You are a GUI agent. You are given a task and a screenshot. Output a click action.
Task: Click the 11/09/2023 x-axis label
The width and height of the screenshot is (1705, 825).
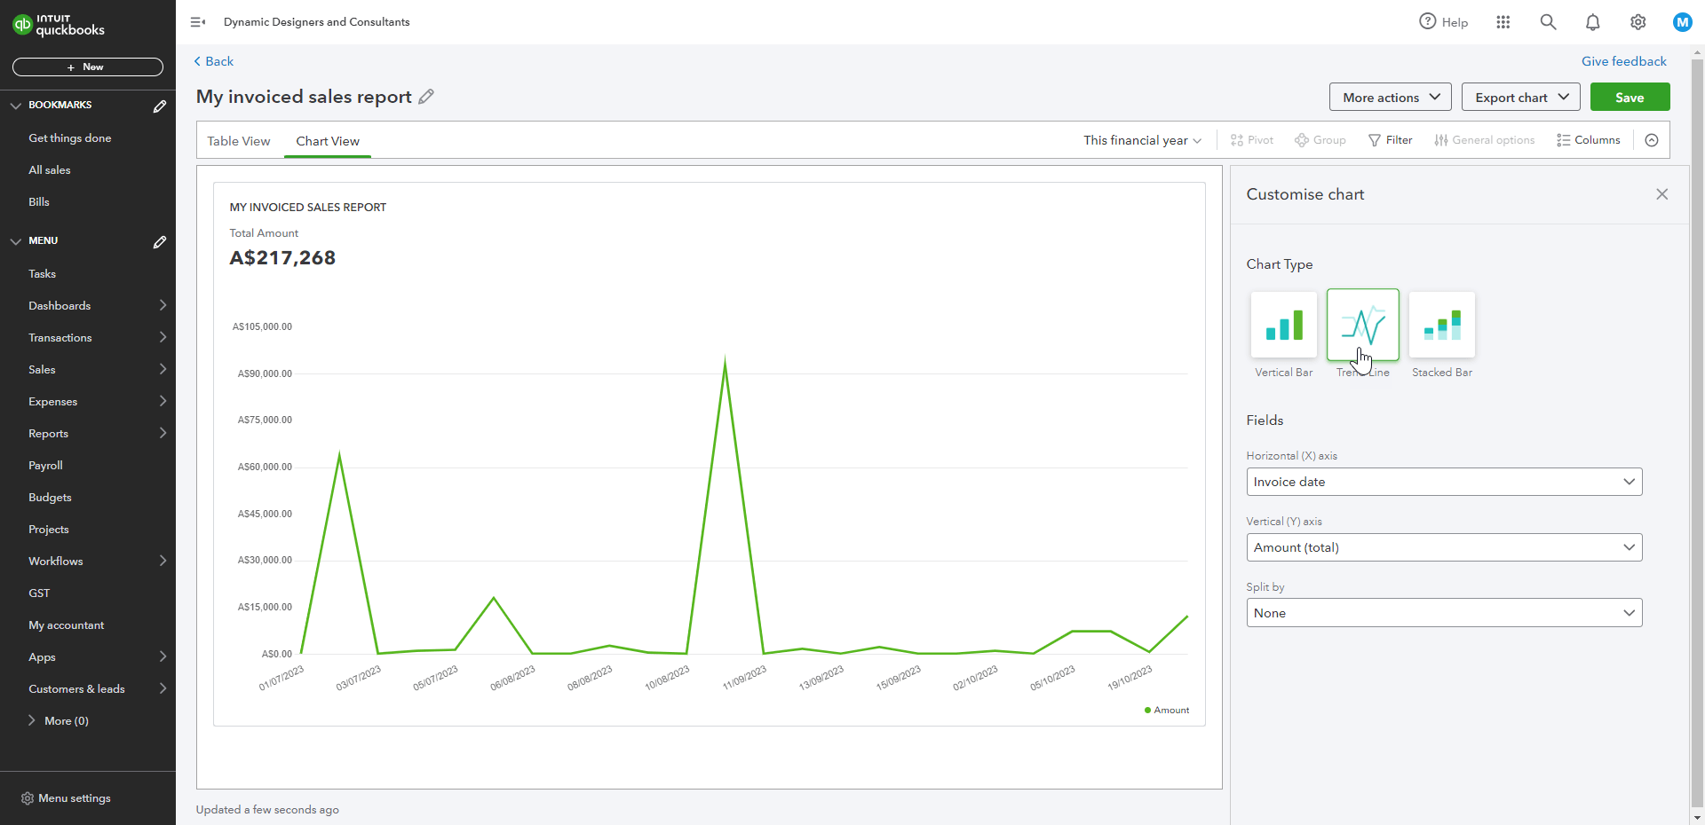744,679
